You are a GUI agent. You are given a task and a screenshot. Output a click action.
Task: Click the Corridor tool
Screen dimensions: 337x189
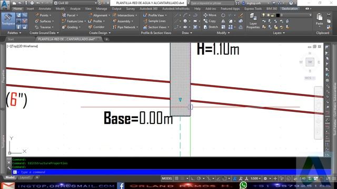[x=96, y=27]
